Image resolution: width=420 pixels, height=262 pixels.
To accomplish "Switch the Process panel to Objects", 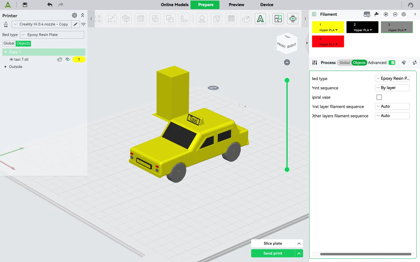I will pyautogui.click(x=359, y=63).
